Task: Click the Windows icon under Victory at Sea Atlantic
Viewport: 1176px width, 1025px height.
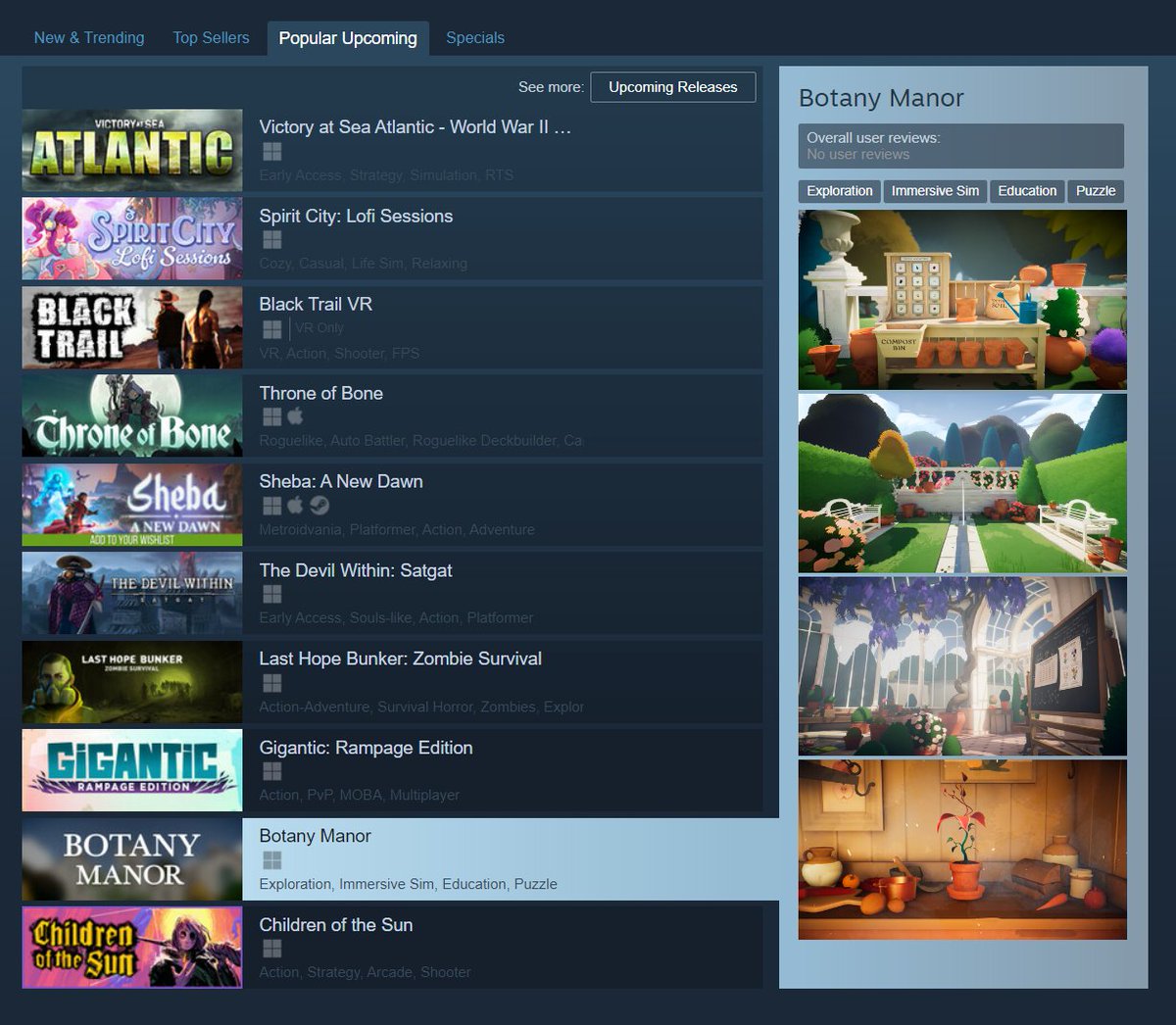Action: [x=272, y=151]
